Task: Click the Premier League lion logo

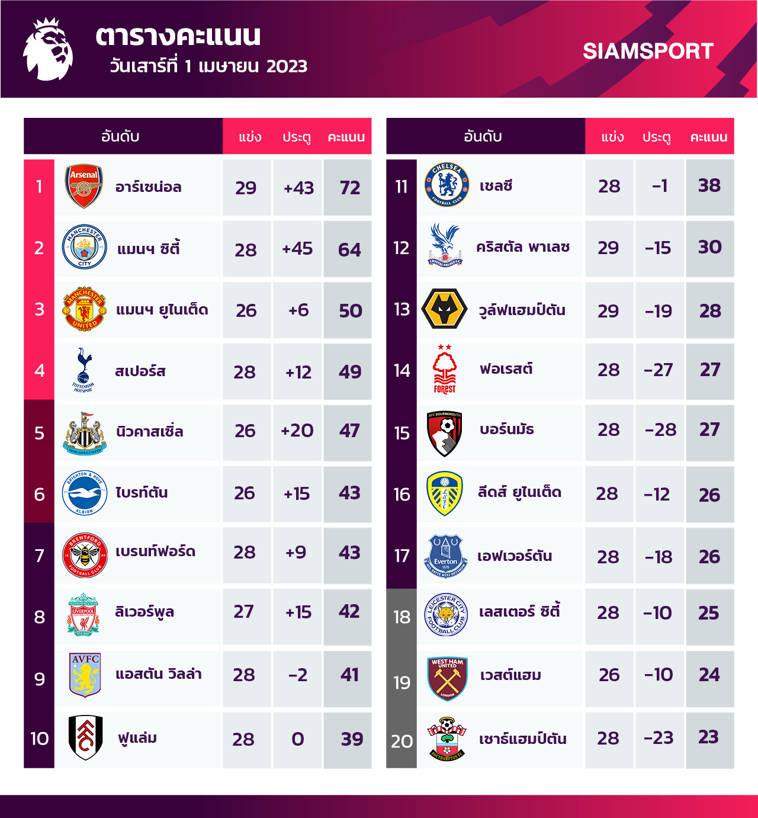Action: 49,50
